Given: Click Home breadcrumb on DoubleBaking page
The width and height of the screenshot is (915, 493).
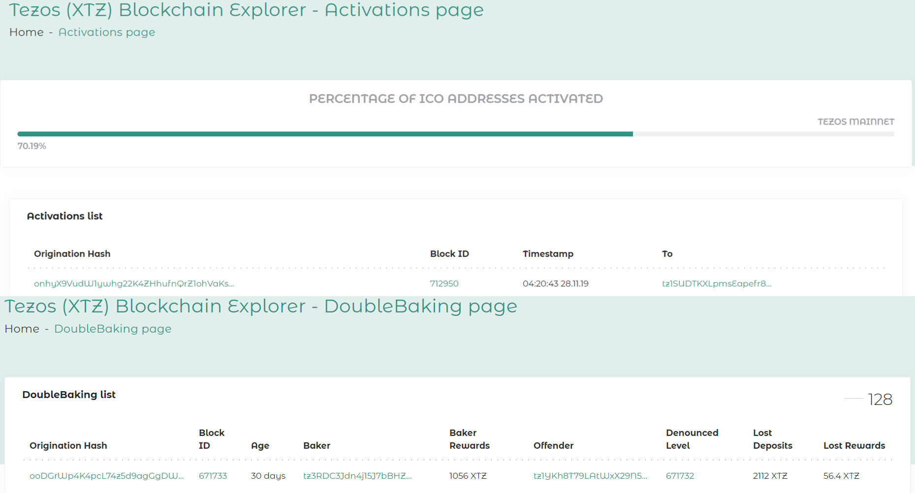Looking at the screenshot, I should pyautogui.click(x=22, y=329).
